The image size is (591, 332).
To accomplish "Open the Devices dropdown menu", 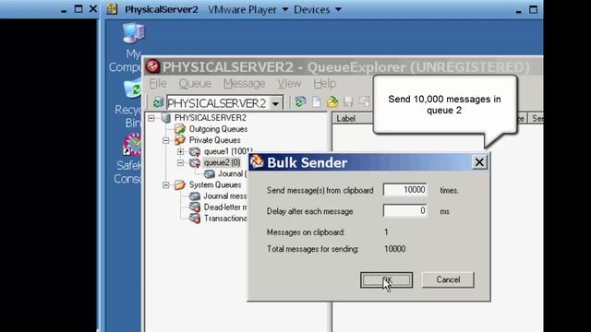I will click(339, 9).
